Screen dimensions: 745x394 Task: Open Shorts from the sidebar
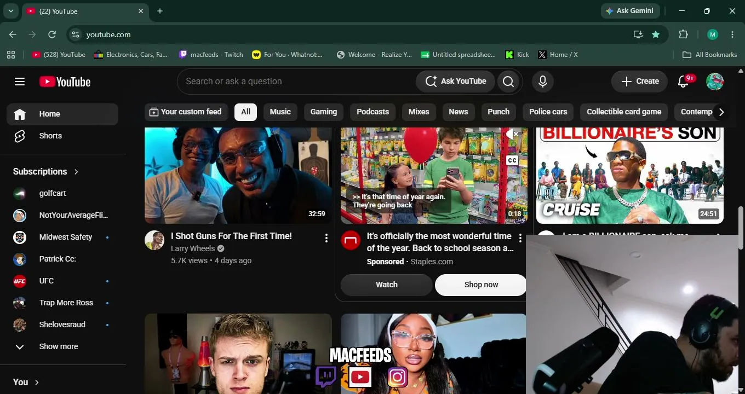tap(62, 136)
